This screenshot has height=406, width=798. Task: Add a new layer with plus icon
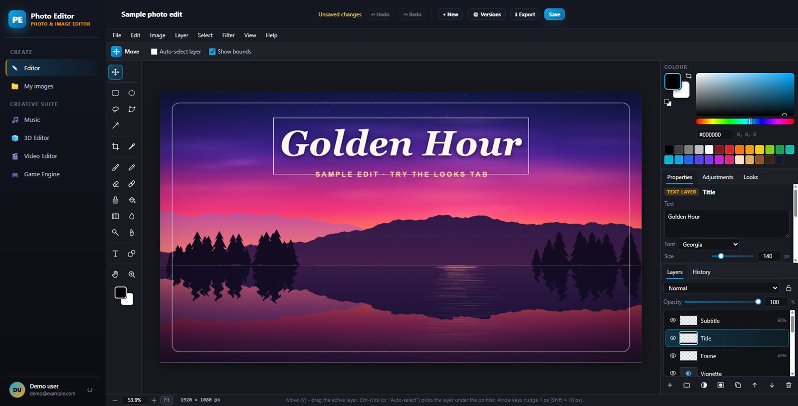[x=670, y=385]
